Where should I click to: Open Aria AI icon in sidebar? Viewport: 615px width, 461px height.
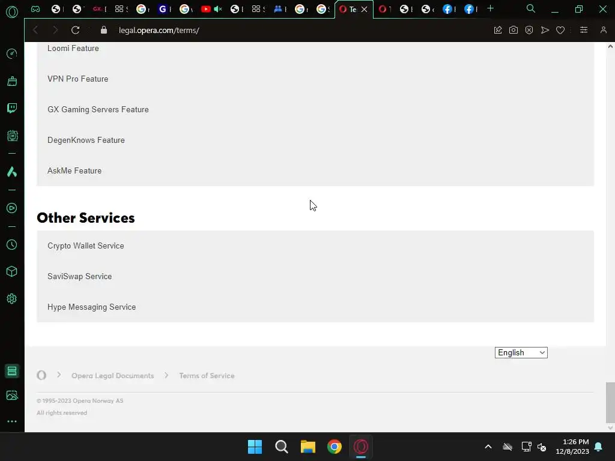coord(12,172)
